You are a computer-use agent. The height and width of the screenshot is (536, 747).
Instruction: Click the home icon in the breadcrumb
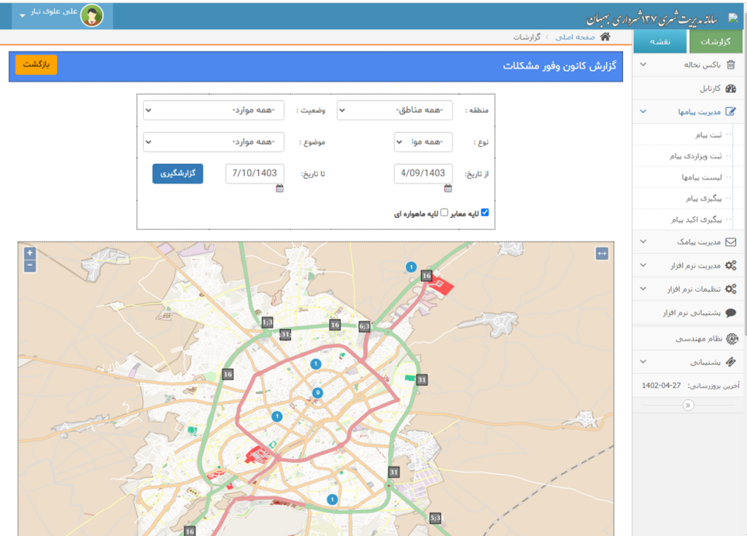(605, 37)
